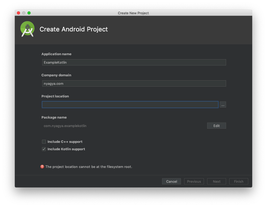
Task: Click the Previous button
Action: pyautogui.click(x=194, y=182)
